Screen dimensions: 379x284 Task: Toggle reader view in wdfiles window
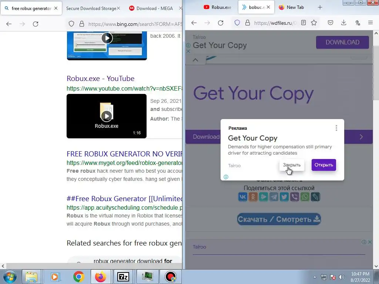[303, 23]
